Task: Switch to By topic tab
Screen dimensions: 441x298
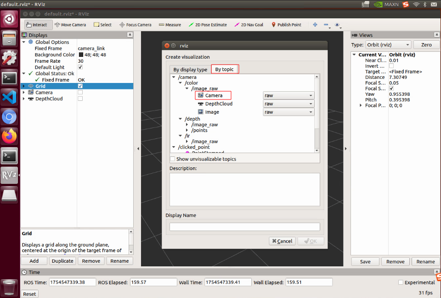Action: pyautogui.click(x=225, y=69)
